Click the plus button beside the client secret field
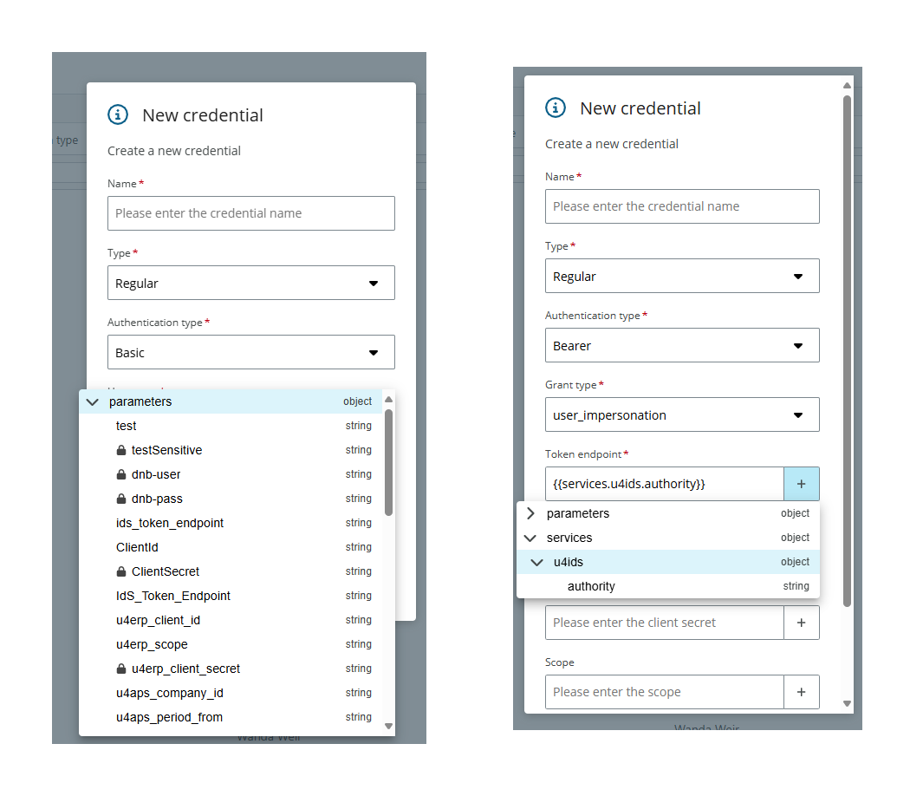897x796 pixels. 801,622
